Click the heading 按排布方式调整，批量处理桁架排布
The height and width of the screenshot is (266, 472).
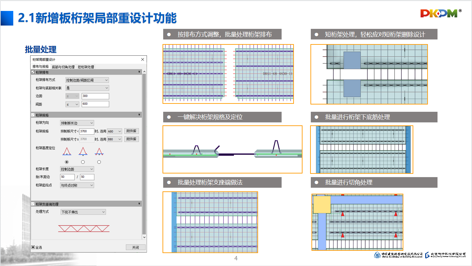pos(225,34)
